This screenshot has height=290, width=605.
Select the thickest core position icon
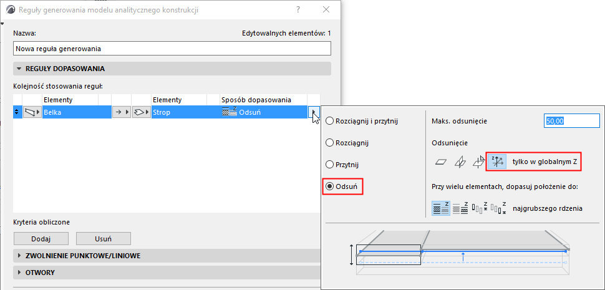click(x=440, y=208)
